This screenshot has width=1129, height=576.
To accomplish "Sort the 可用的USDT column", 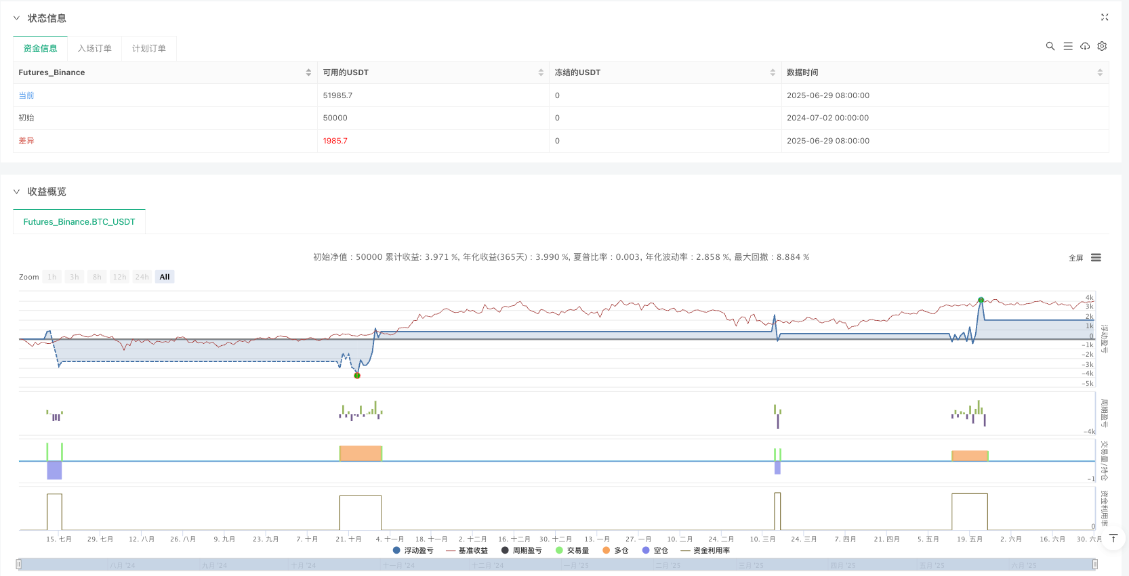I will click(540, 72).
